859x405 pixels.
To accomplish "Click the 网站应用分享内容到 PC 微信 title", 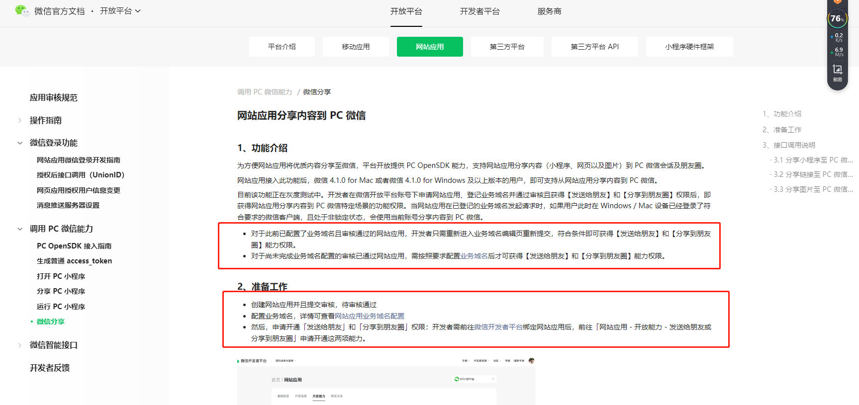I will click(301, 115).
